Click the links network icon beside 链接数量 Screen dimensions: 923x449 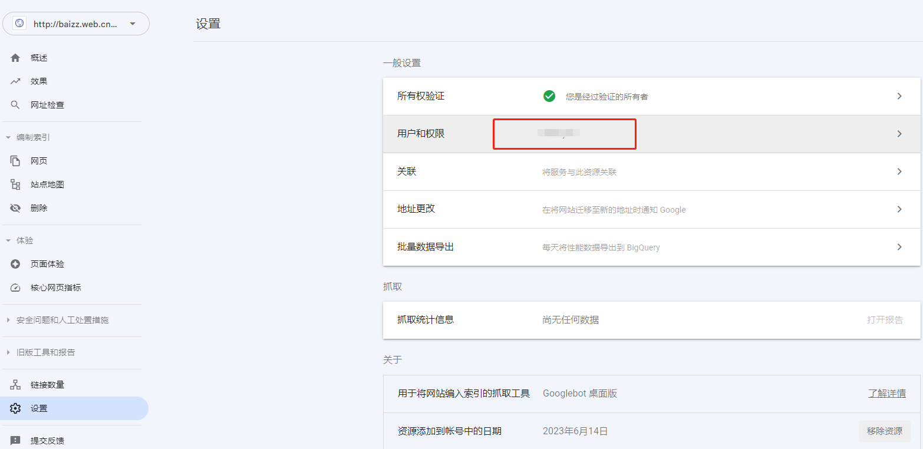click(x=16, y=385)
